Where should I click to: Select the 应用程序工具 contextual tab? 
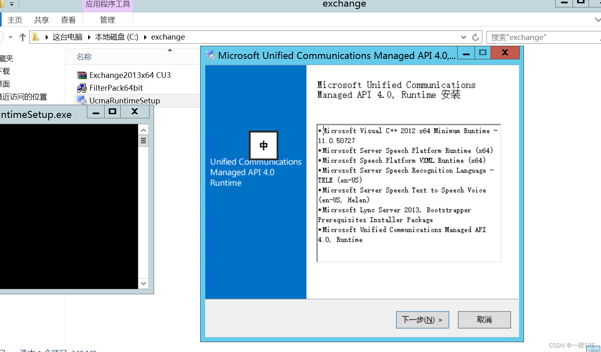108,5
